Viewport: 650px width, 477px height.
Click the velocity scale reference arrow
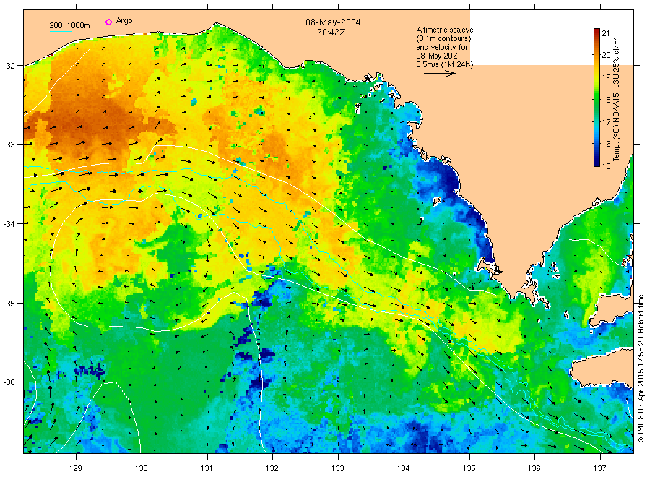point(439,74)
